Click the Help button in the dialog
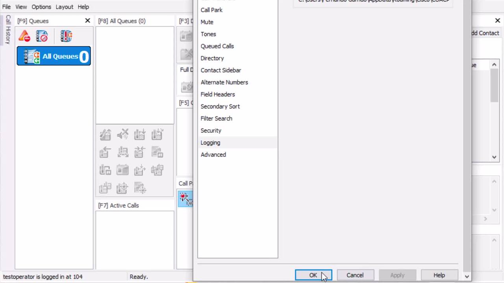The height and width of the screenshot is (283, 504). coord(439,275)
